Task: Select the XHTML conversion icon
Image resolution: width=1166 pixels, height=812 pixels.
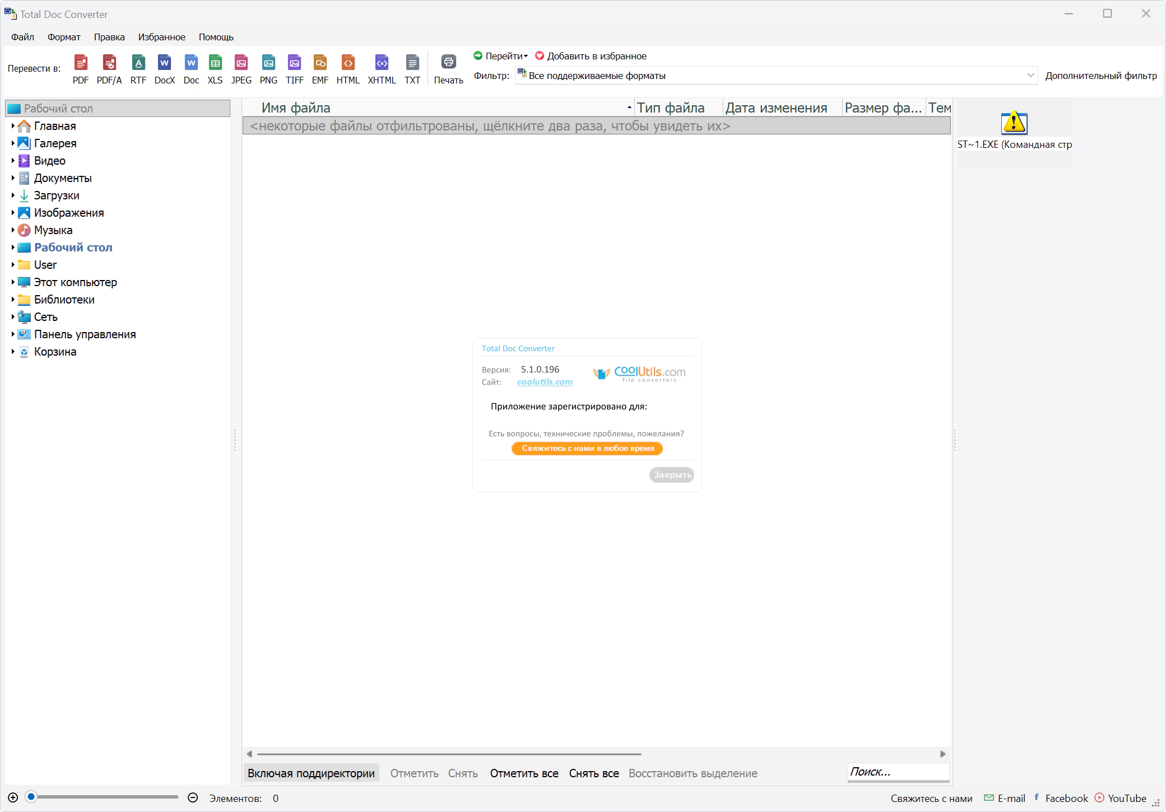Action: 382,69
